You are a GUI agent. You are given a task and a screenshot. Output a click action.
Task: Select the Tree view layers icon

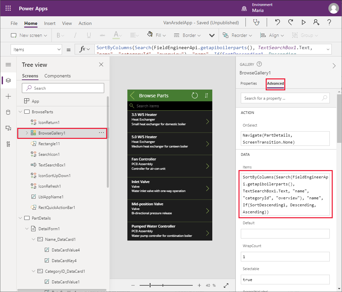[x=8, y=80]
